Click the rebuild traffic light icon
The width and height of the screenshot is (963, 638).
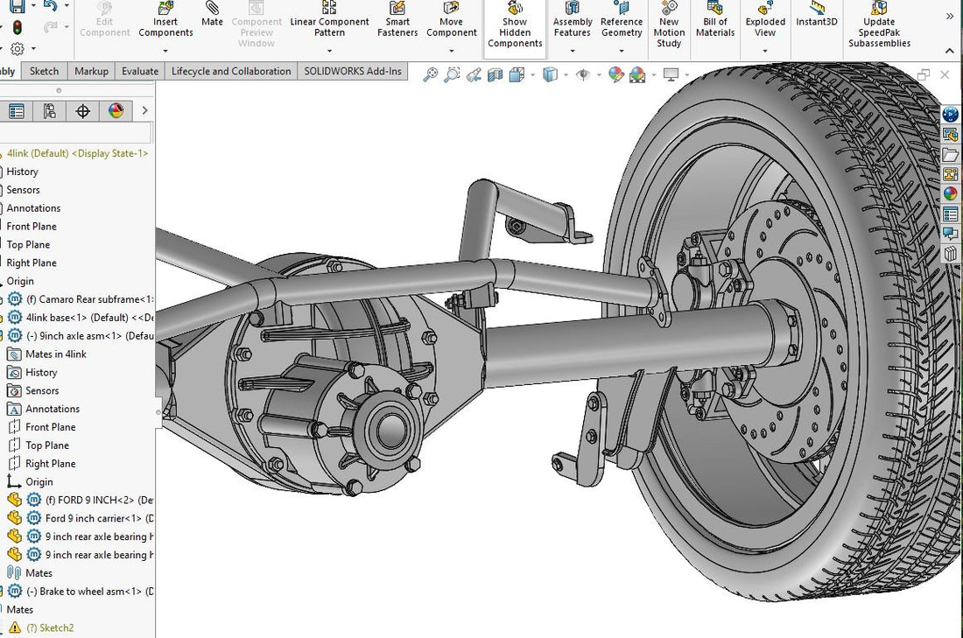pyautogui.click(x=17, y=28)
